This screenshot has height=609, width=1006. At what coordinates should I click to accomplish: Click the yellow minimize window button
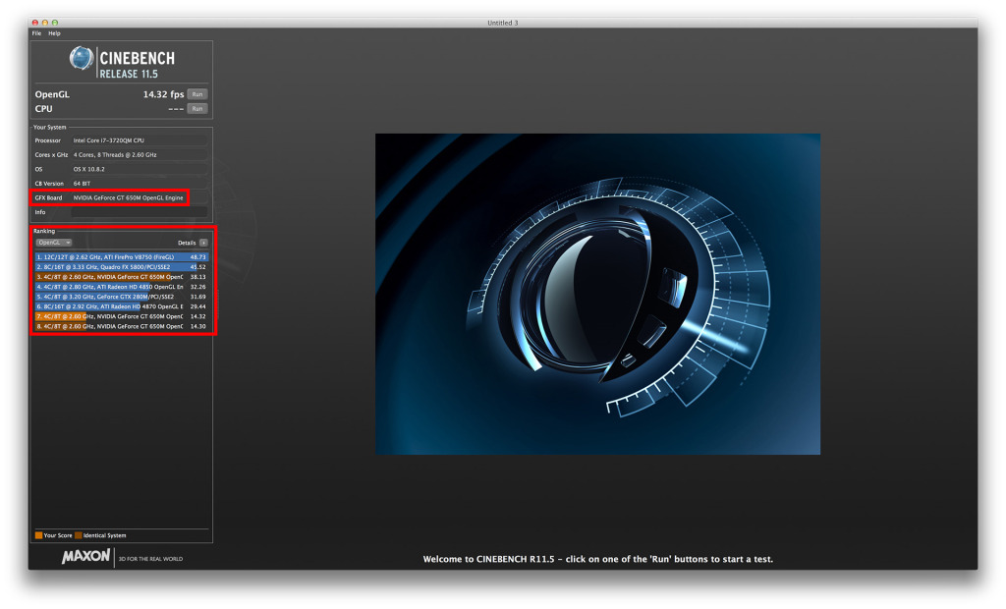(45, 23)
